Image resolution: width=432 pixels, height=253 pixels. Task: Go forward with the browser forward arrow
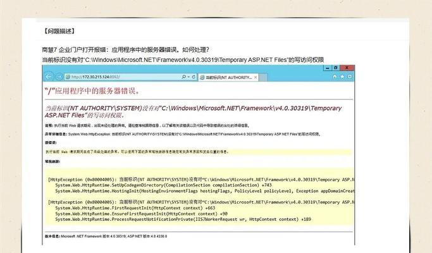point(59,77)
